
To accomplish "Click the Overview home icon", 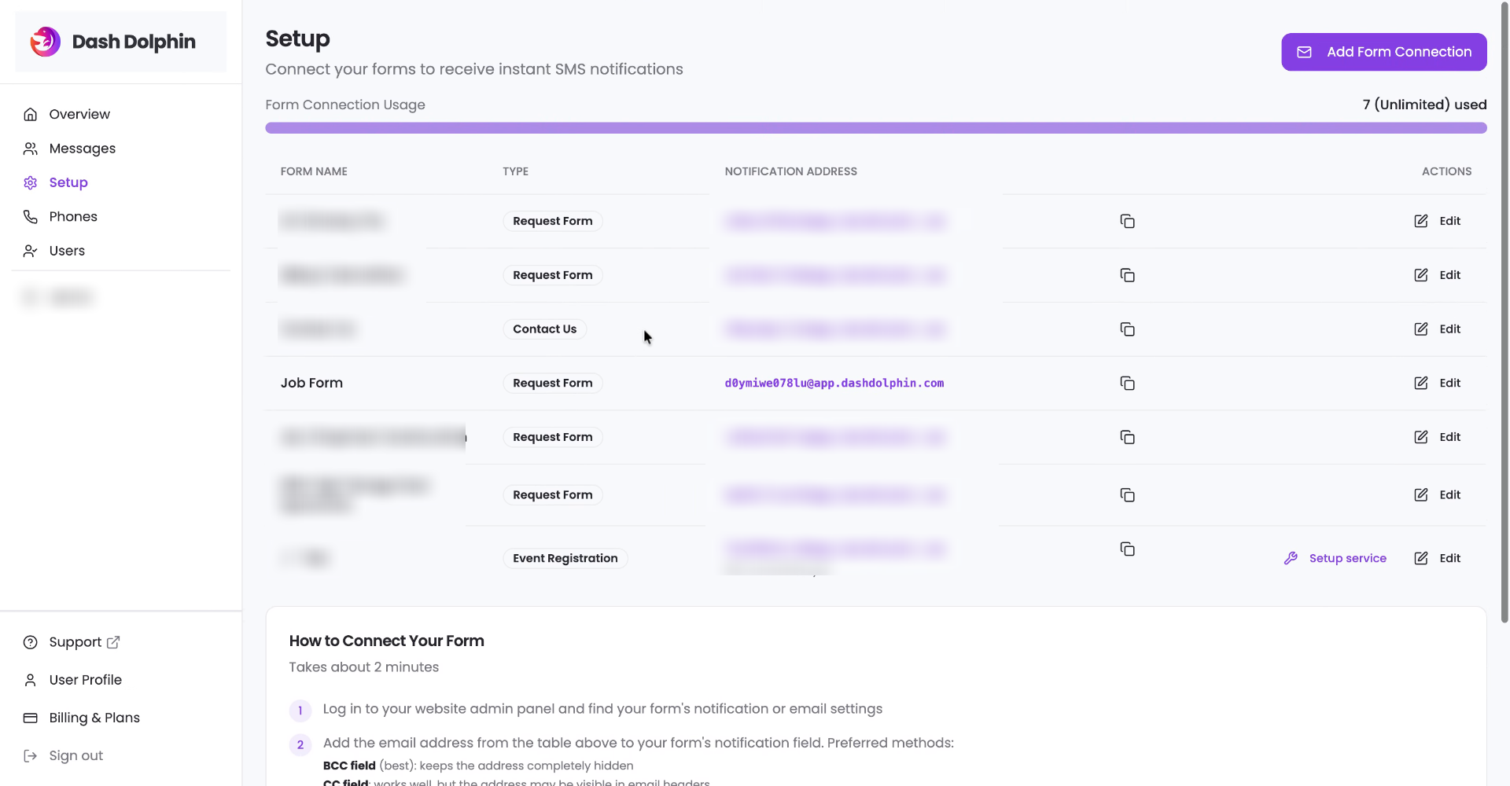I will click(x=31, y=114).
